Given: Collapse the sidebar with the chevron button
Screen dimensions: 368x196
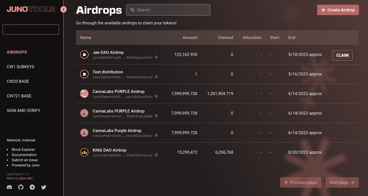Looking at the screenshot, I should [63, 10].
